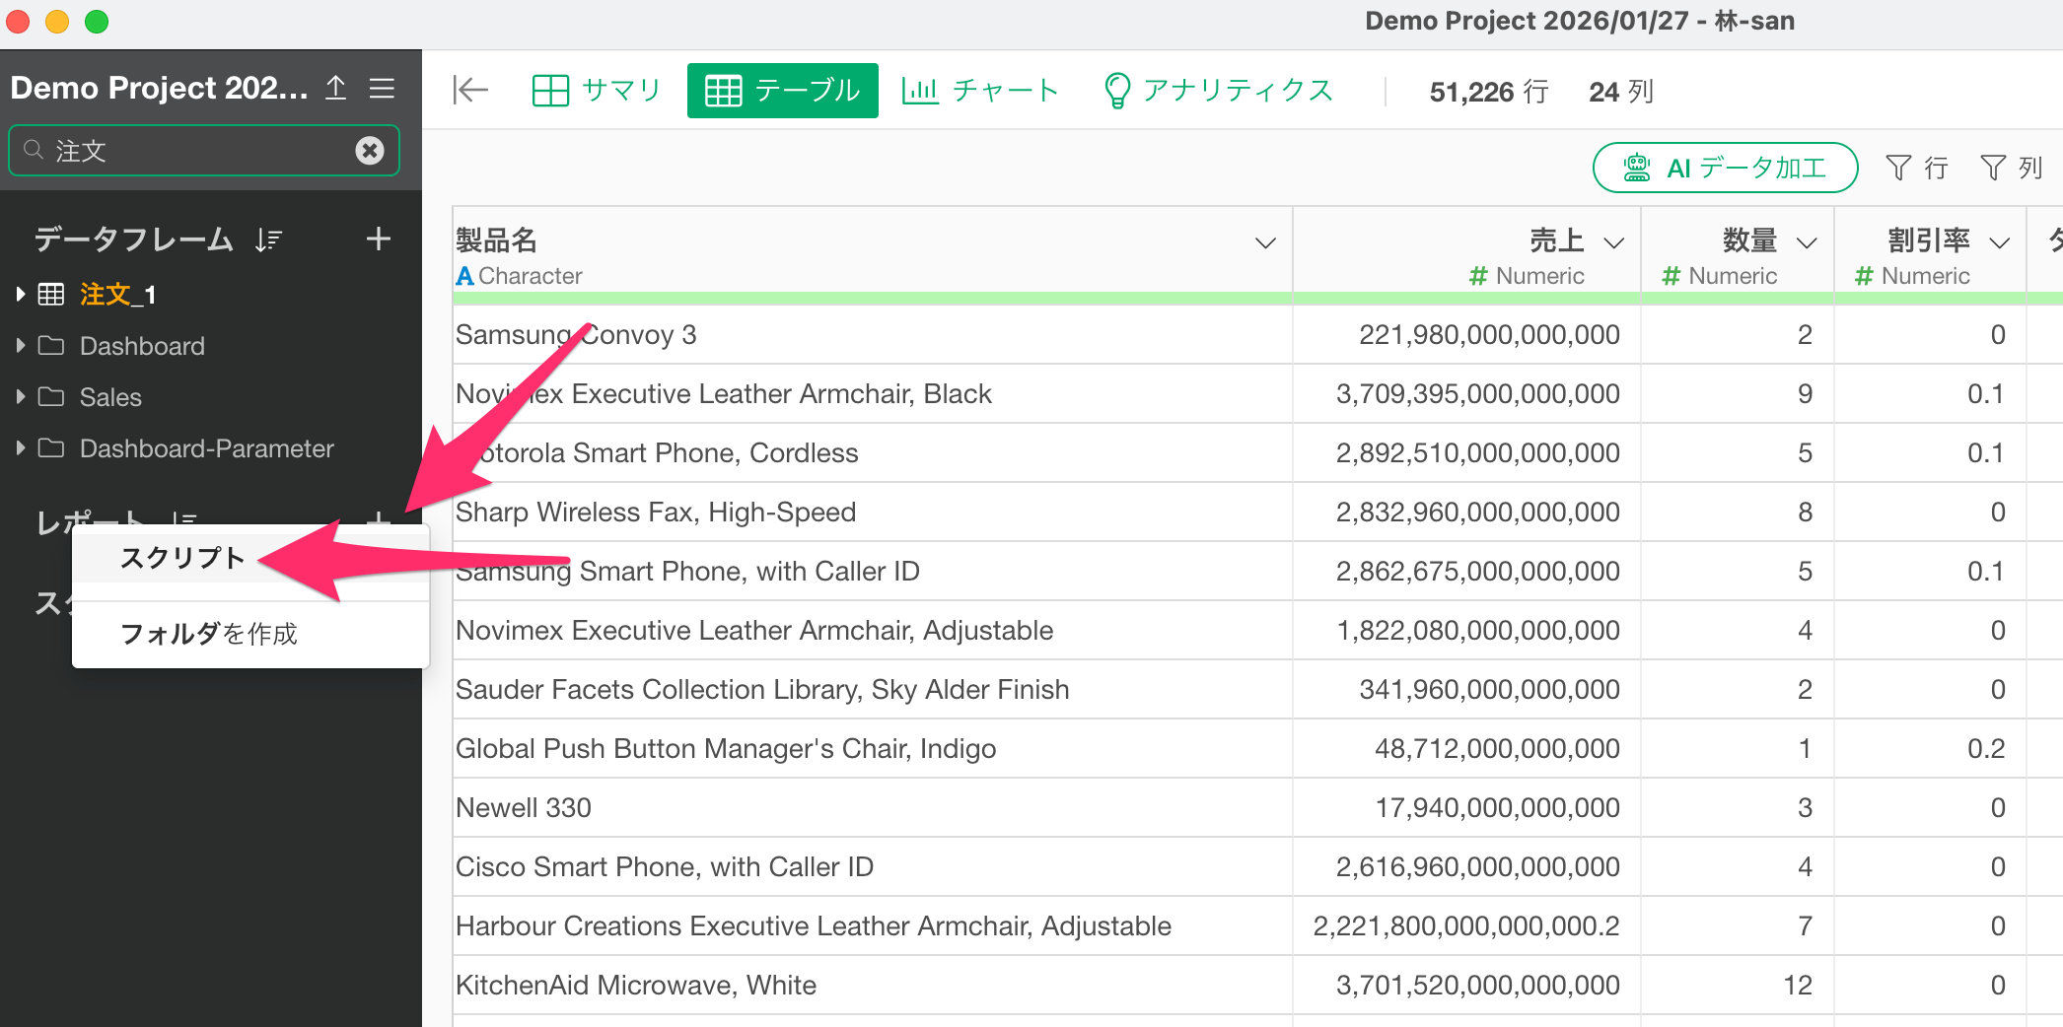The image size is (2063, 1027).
Task: Switch to the チャート view tab
Action: pos(980,91)
